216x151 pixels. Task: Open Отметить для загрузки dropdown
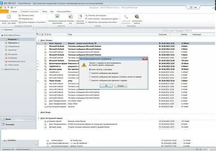point(96,15)
